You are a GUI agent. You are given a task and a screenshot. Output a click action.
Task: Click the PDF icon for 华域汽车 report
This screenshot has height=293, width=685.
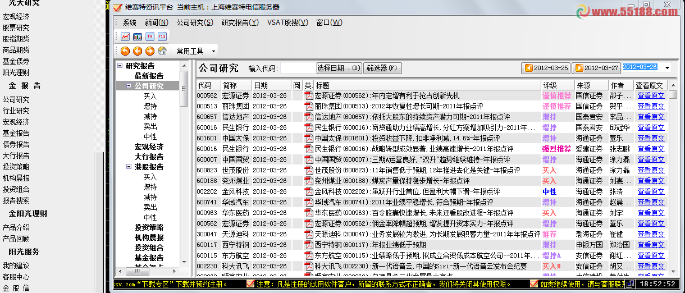point(308,202)
